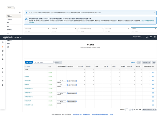157x117 pixels.
Task: Click the hide chart link above the table
Action: pyautogui.click(x=133, y=62)
